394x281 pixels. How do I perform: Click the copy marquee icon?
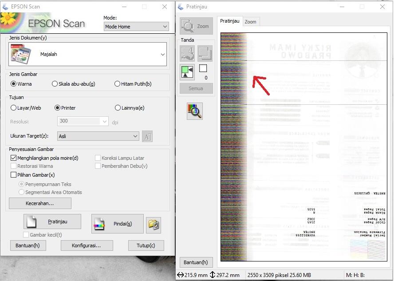pos(205,53)
